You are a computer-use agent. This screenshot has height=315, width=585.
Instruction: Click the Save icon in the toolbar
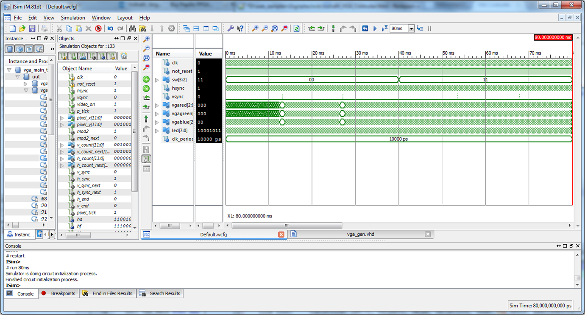(x=32, y=28)
